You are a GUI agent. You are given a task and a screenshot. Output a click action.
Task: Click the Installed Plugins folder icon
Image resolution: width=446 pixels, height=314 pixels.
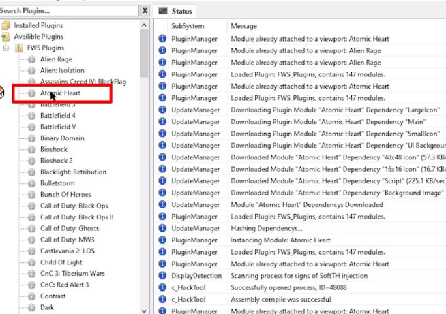click(x=5, y=25)
